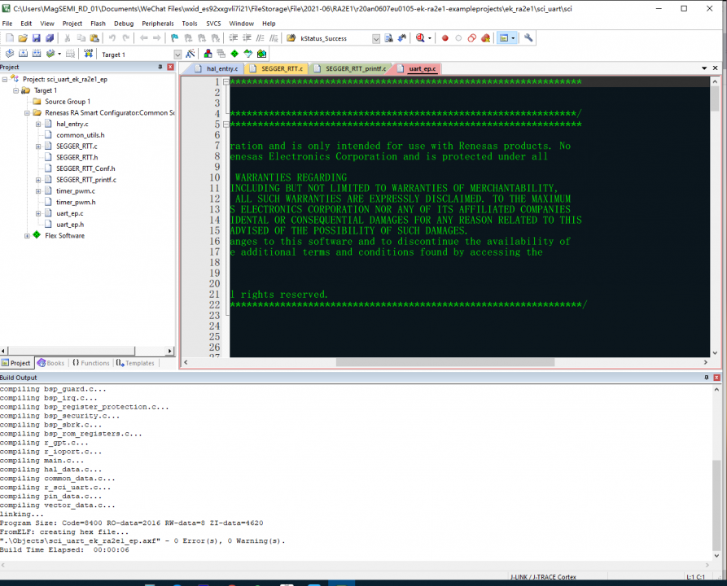This screenshot has height=586, width=727.
Task: Insert a bookmark with the flag icon
Action: point(174,38)
